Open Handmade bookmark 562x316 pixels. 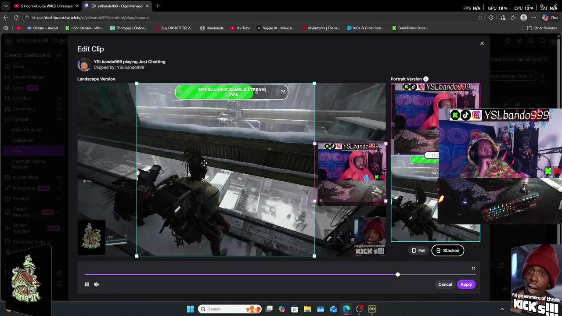pos(212,28)
